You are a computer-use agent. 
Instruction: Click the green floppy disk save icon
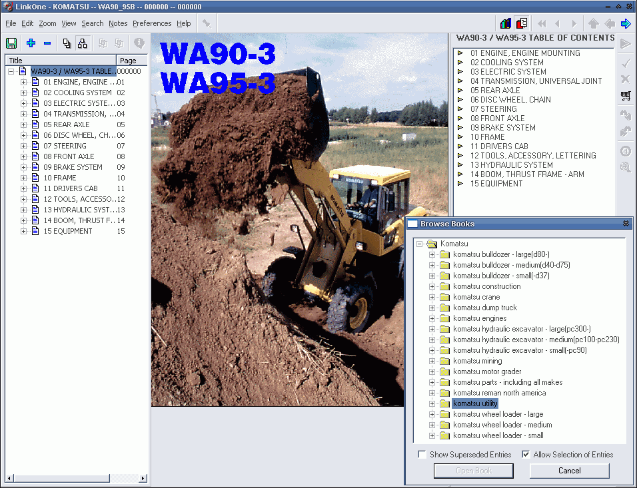(11, 43)
